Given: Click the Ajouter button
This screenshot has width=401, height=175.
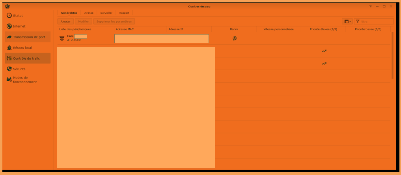Looking at the screenshot, I should [x=66, y=22].
